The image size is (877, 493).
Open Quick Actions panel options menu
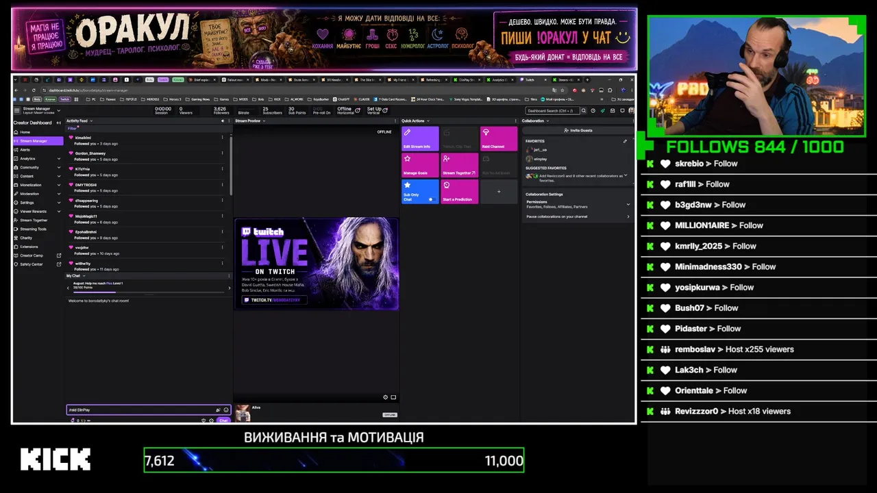[516, 121]
